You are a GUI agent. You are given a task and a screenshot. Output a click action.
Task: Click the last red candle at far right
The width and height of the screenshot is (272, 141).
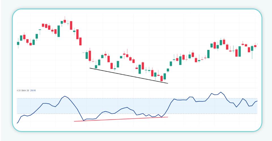(x=255, y=46)
